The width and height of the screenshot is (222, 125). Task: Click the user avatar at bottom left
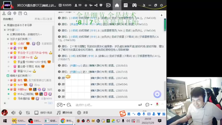coord(4,112)
